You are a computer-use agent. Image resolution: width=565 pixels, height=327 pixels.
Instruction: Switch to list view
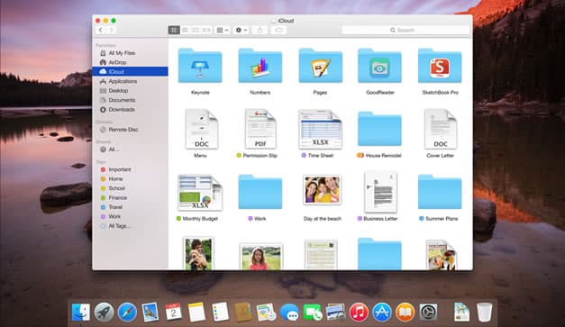[185, 31]
